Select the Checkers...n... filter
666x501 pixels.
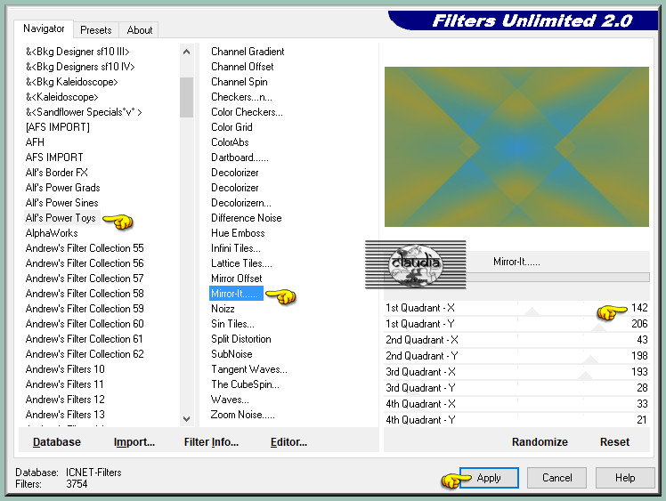click(x=241, y=97)
